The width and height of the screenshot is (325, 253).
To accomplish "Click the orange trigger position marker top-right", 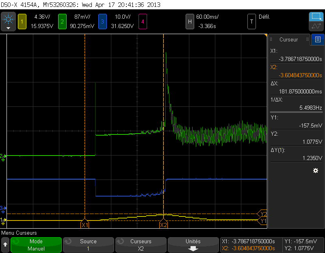I will click(x=266, y=35).
